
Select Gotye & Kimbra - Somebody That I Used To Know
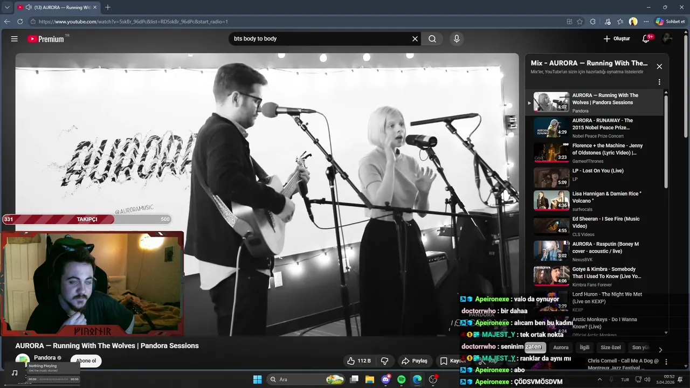click(596, 276)
